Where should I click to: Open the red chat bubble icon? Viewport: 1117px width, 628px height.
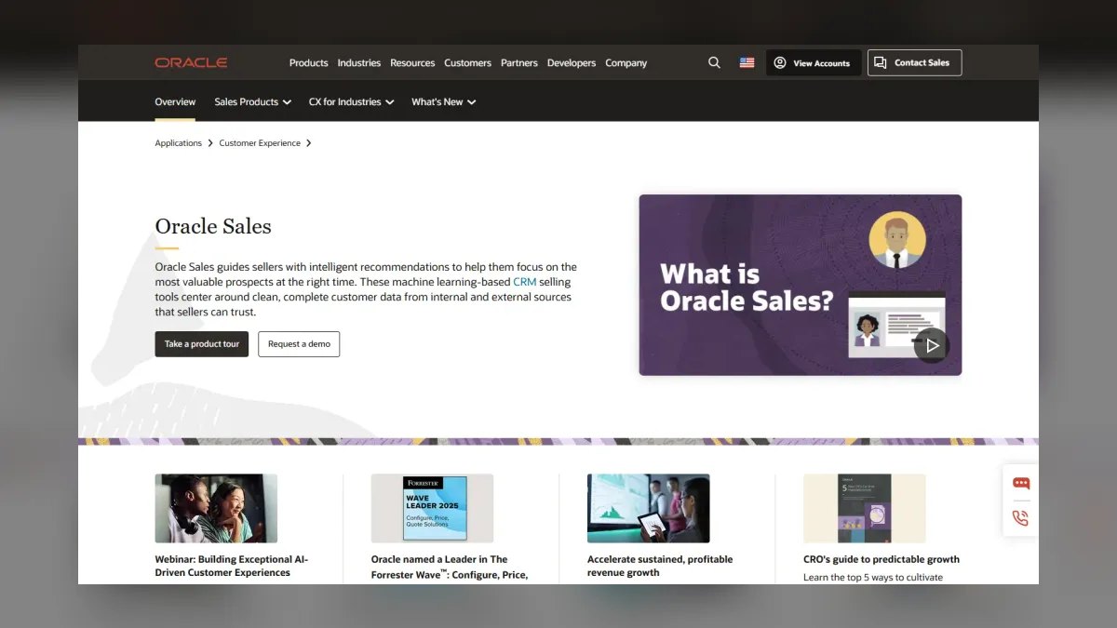[1021, 484]
